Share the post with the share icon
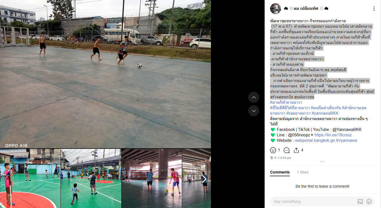 pyautogui.click(x=297, y=150)
